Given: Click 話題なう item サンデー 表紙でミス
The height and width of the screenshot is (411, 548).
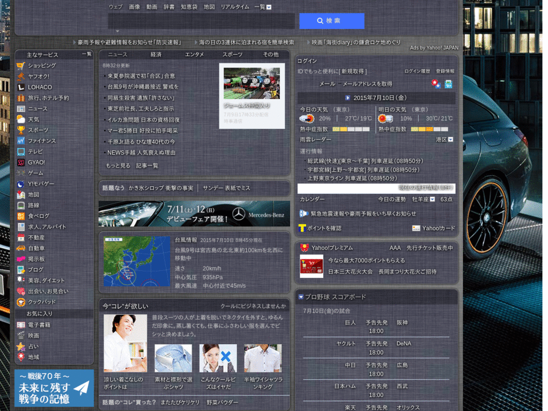Looking at the screenshot, I should 226,188.
